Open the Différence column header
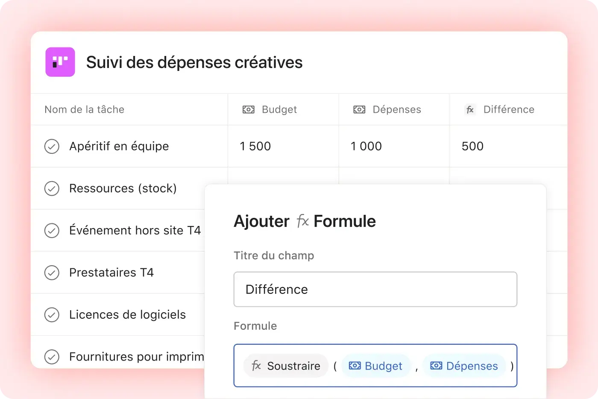Screen dimensions: 598x399 pyautogui.click(x=508, y=109)
